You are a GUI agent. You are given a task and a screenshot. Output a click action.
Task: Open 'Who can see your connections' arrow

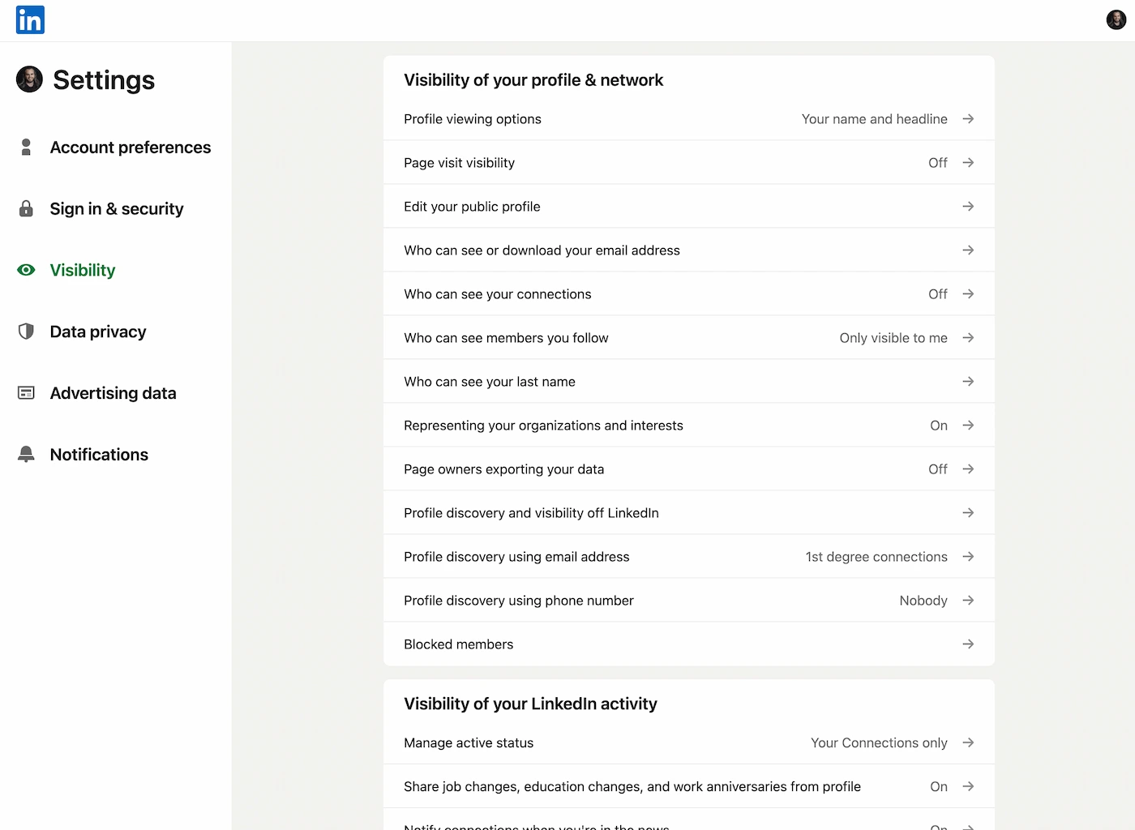(x=968, y=293)
